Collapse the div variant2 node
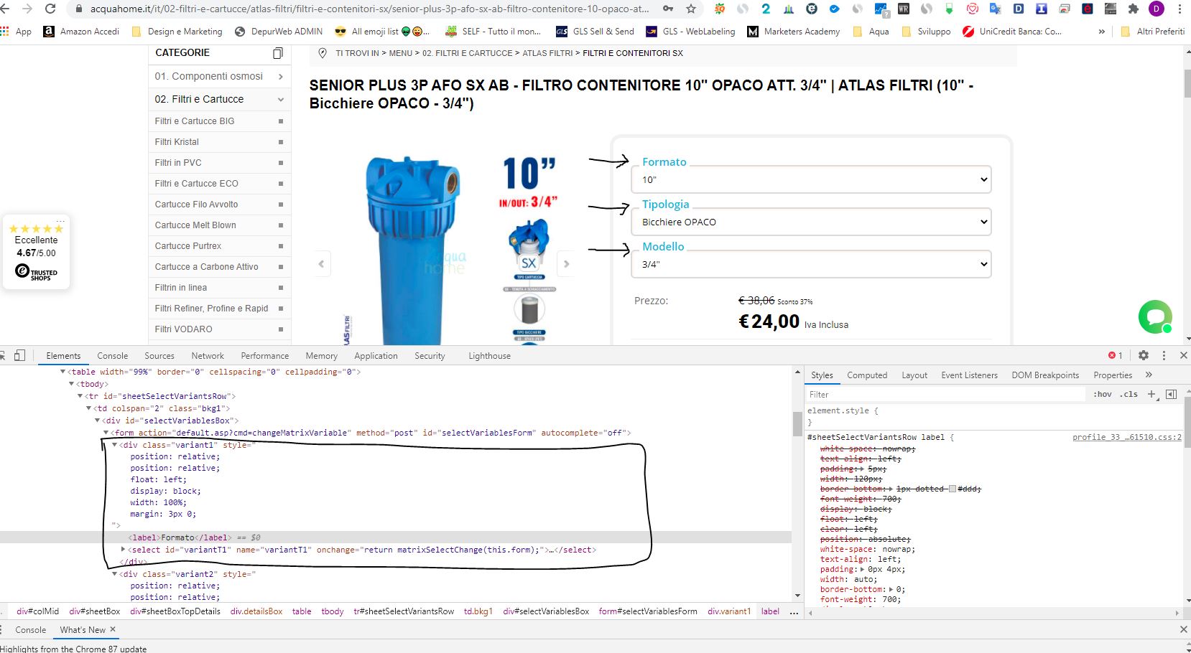This screenshot has width=1191, height=653. [114, 574]
